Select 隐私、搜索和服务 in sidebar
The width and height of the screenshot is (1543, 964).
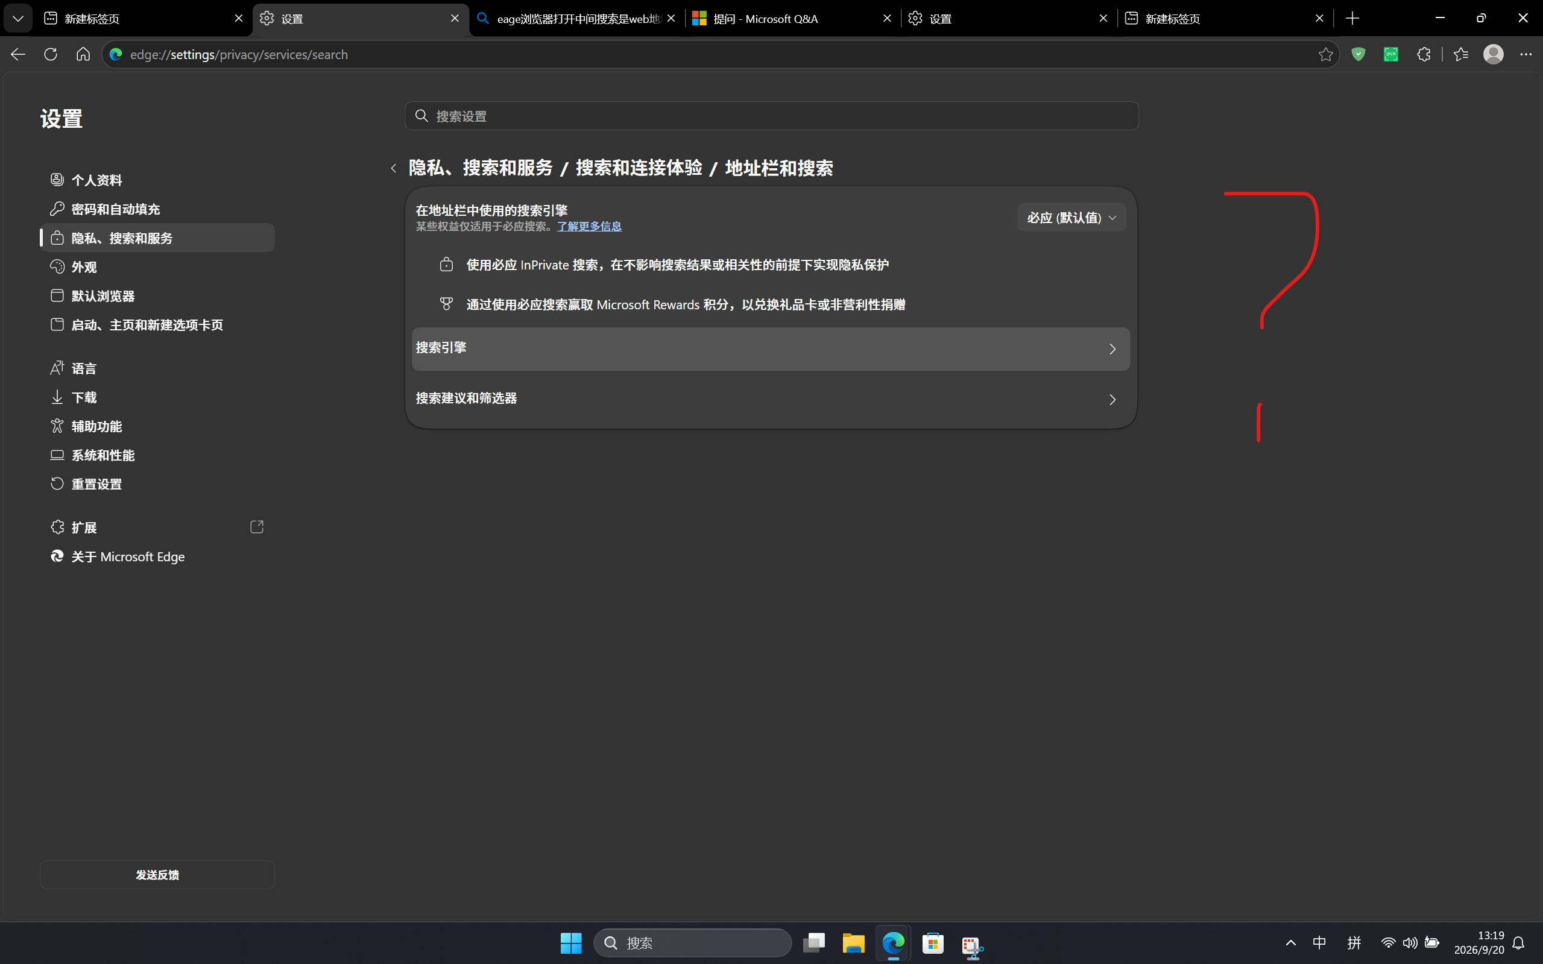[x=157, y=238]
